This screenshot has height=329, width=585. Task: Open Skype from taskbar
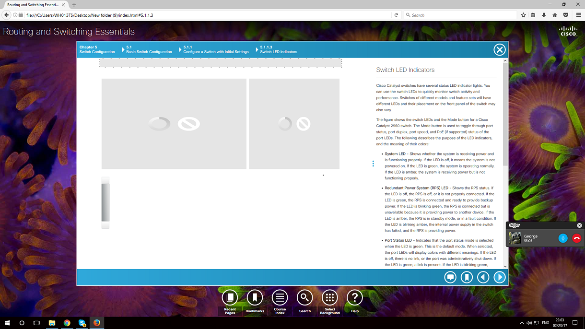coord(82,323)
